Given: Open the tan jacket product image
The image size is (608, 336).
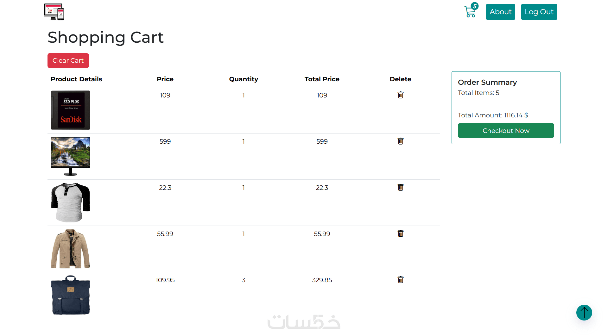Looking at the screenshot, I should pos(70,249).
